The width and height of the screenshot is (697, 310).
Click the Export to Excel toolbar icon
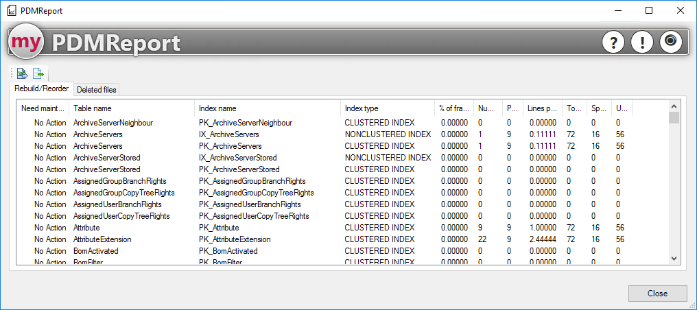click(x=23, y=73)
